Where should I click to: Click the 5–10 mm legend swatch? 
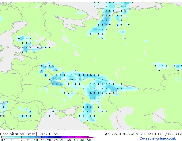[31, 137]
